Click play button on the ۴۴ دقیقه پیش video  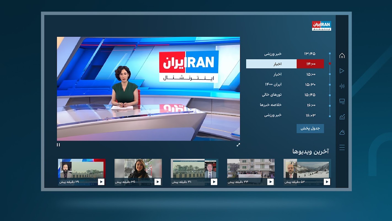tap(270, 182)
